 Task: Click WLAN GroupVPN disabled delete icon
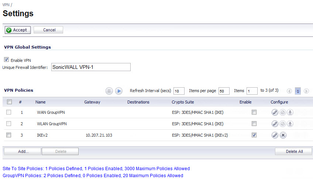[283, 124]
